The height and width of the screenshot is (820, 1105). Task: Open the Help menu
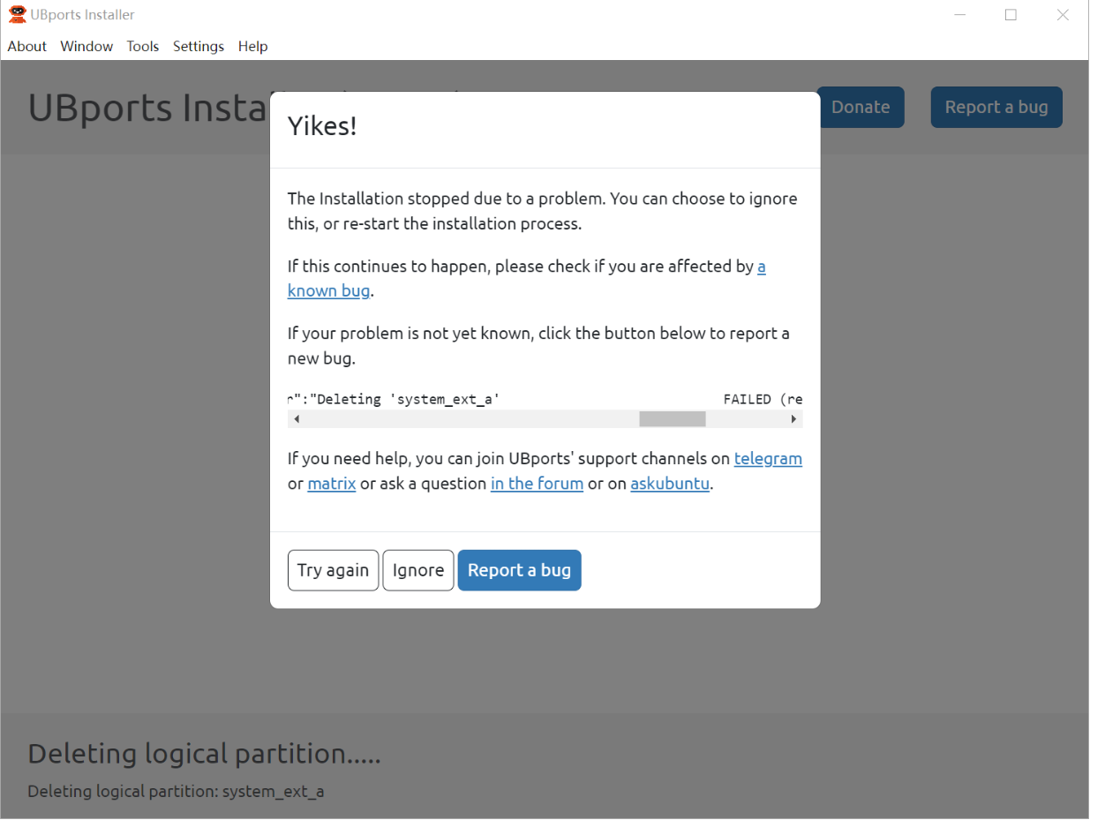(x=253, y=46)
